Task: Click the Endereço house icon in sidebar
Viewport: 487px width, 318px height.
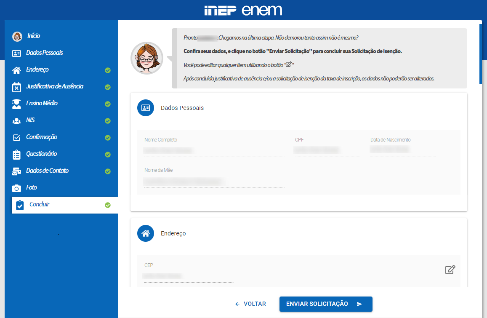Action: (16, 70)
